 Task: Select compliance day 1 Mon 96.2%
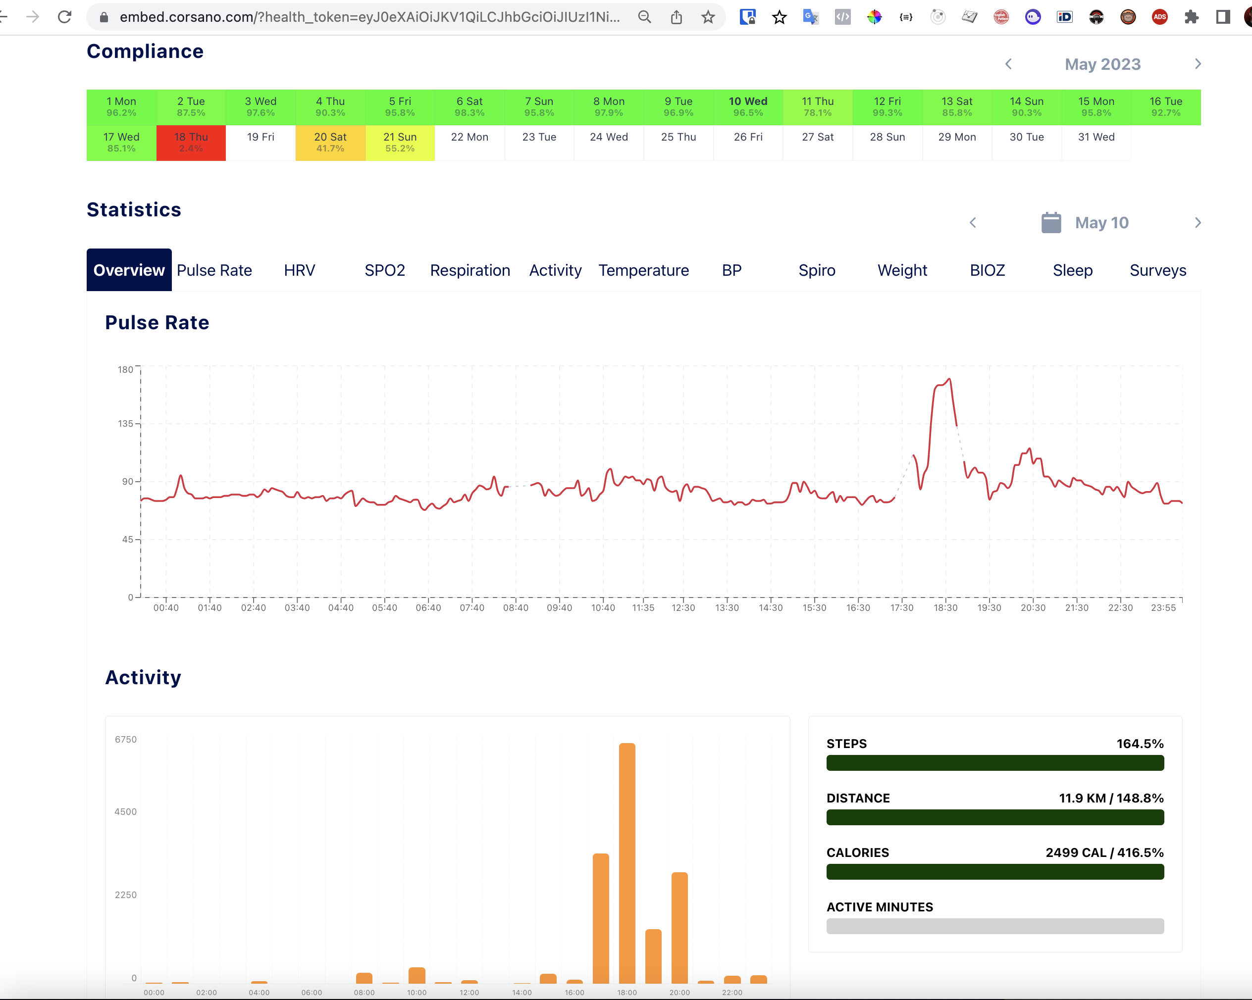pyautogui.click(x=121, y=107)
